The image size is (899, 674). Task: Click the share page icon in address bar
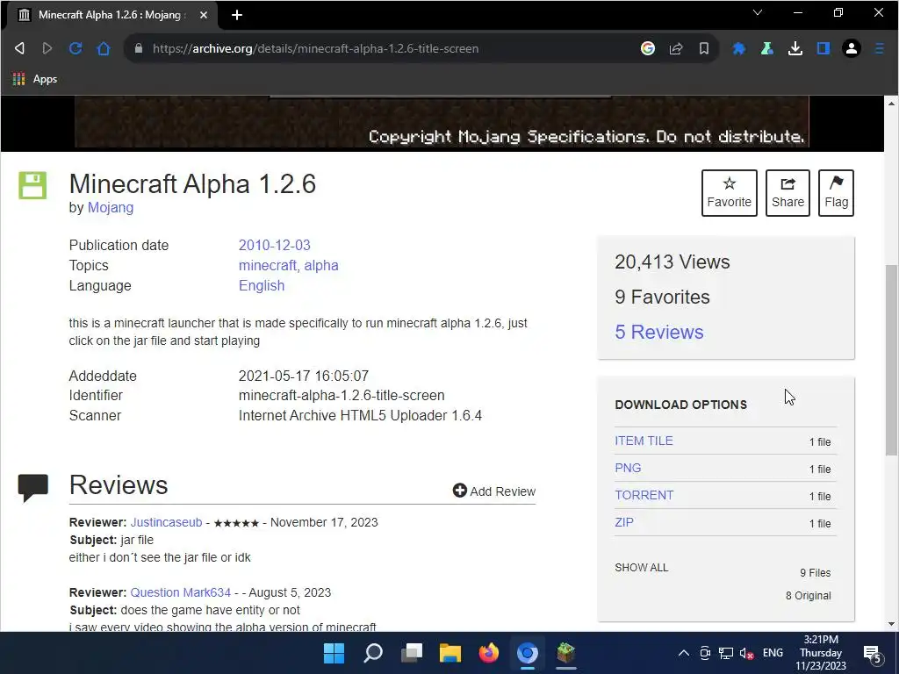coord(676,49)
